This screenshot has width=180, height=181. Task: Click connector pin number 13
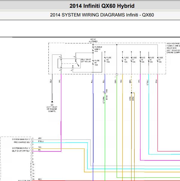(x=33, y=174)
